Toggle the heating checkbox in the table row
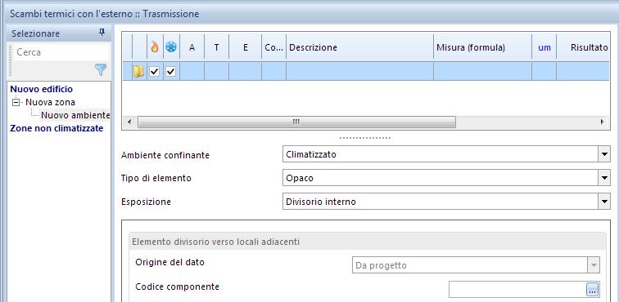The width and height of the screenshot is (619, 302). [x=155, y=72]
